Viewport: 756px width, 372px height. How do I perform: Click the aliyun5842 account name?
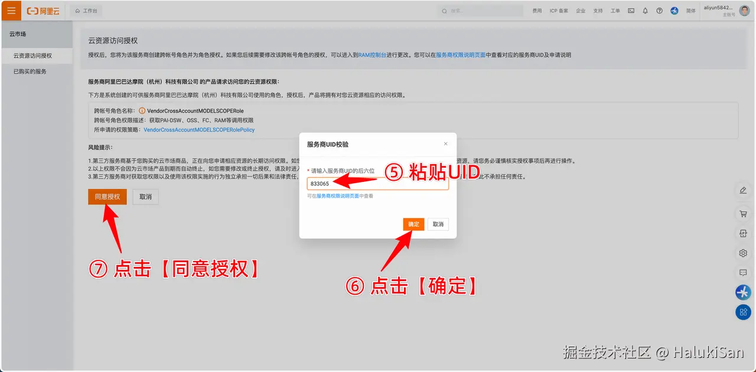718,8
